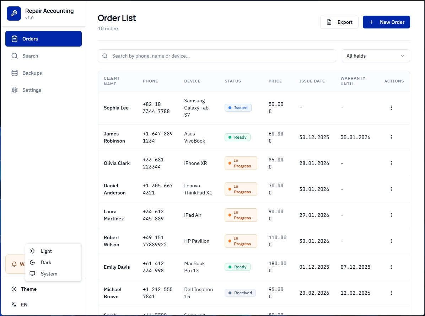Choose the Light theme option

click(46, 251)
